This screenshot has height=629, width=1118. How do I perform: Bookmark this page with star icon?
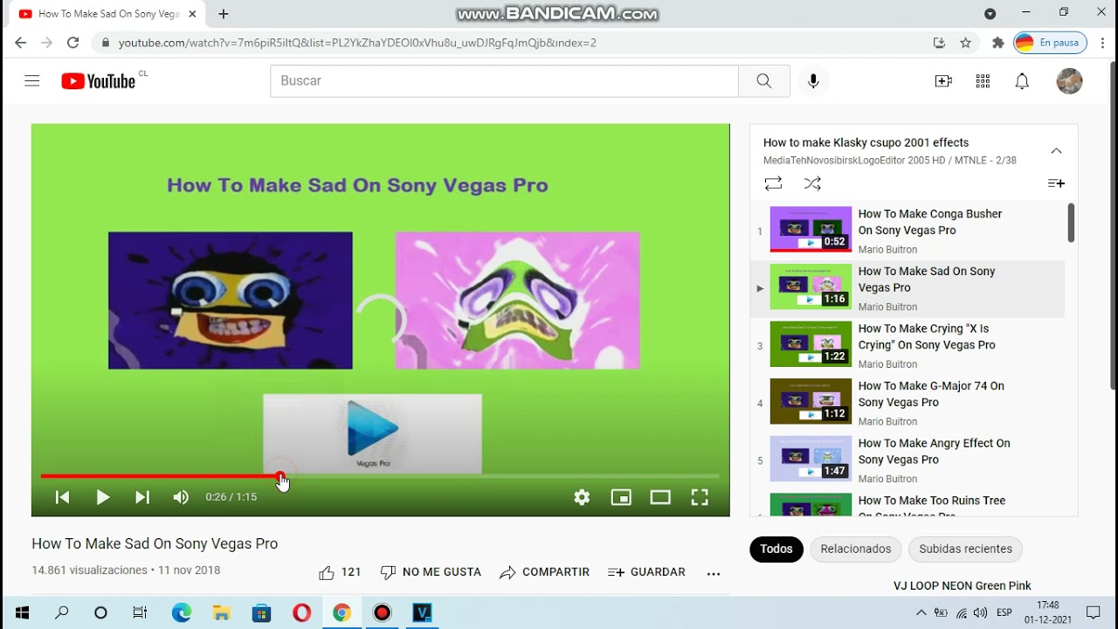tap(965, 43)
